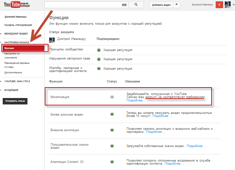Open ПАНЕЛЬ УПРАВЛЕНИЯ in the sidebar
The height and width of the screenshot is (170, 235).
(18, 25)
